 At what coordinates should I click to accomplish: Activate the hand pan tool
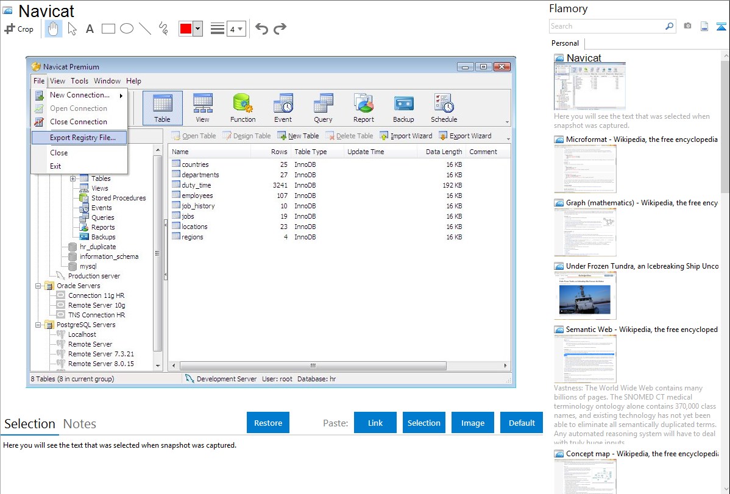point(53,29)
